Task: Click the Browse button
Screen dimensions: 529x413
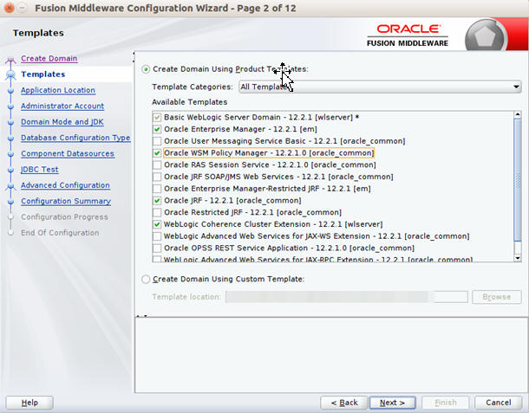Action: point(497,297)
